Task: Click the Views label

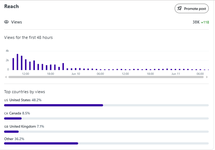Action: (x=17, y=22)
